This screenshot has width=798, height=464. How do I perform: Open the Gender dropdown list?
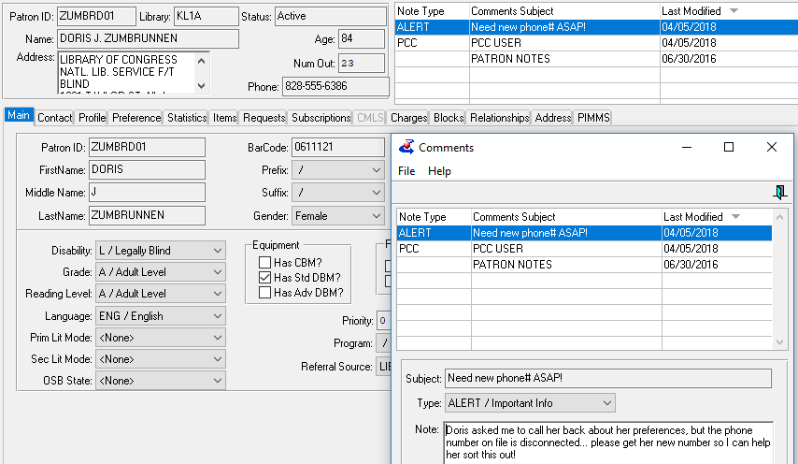tap(376, 215)
